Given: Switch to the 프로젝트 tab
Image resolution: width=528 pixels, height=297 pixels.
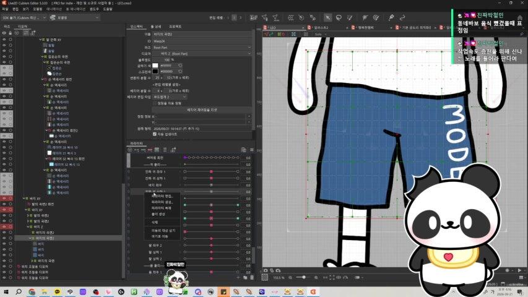Looking at the screenshot, I should (x=175, y=26).
